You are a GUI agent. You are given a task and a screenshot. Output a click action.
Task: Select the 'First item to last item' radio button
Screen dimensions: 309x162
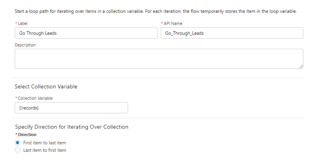click(x=18, y=143)
